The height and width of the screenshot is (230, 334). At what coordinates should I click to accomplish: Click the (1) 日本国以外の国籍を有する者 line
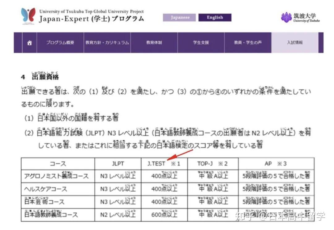coord(71,118)
